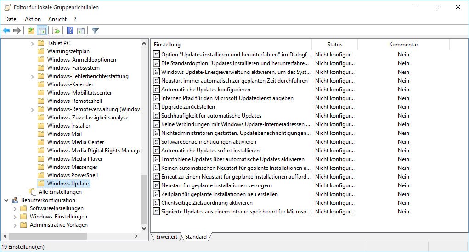
Task: Expand the Tablet PC folder
Action: [x=32, y=43]
